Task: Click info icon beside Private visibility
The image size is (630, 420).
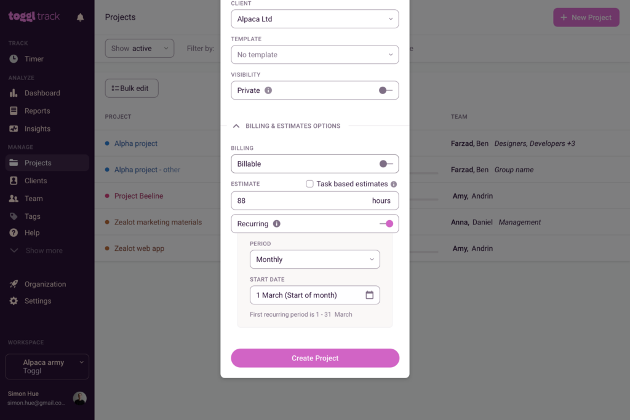Action: click(x=268, y=90)
